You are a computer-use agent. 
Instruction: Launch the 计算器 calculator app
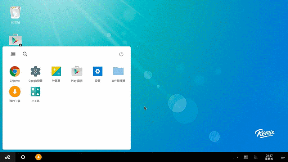(56, 74)
